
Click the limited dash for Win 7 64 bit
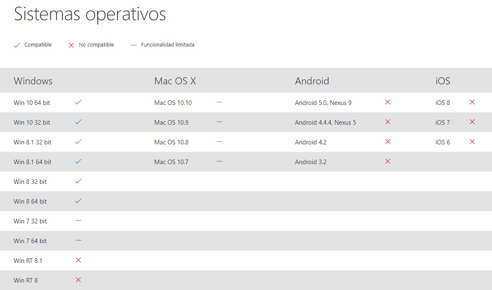pyautogui.click(x=78, y=240)
